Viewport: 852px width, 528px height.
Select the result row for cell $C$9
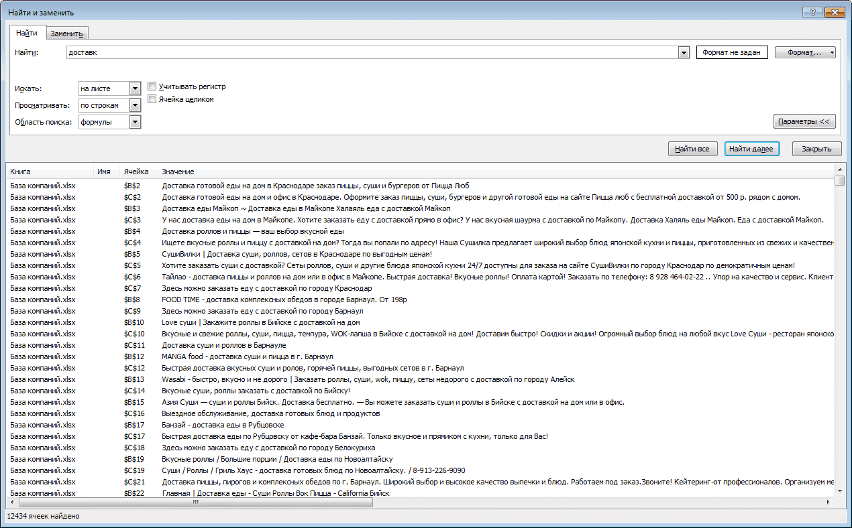coord(420,311)
